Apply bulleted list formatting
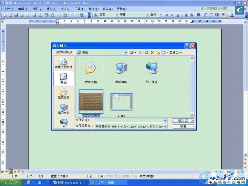The height and width of the screenshot is (186, 248). click(211, 15)
